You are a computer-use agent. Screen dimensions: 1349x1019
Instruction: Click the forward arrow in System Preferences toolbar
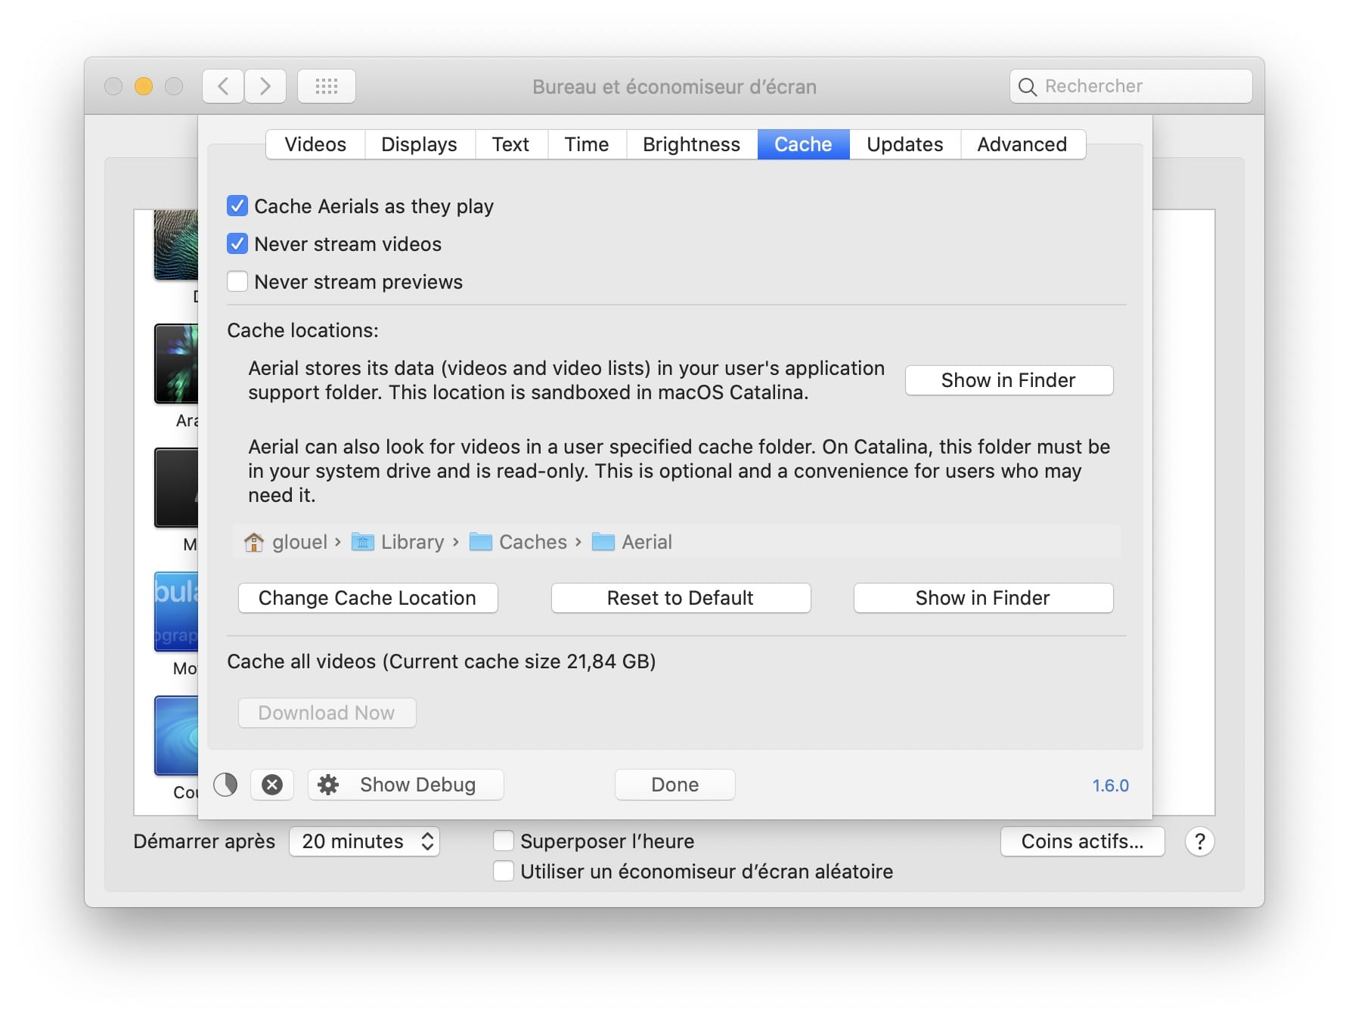click(265, 86)
